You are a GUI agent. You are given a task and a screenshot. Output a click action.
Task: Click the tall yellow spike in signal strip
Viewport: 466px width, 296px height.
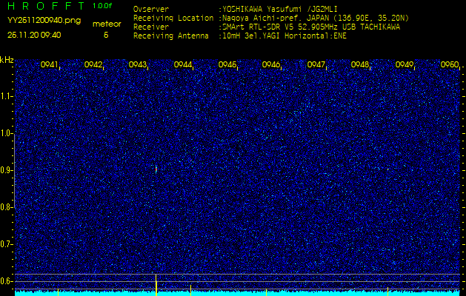click(156, 283)
